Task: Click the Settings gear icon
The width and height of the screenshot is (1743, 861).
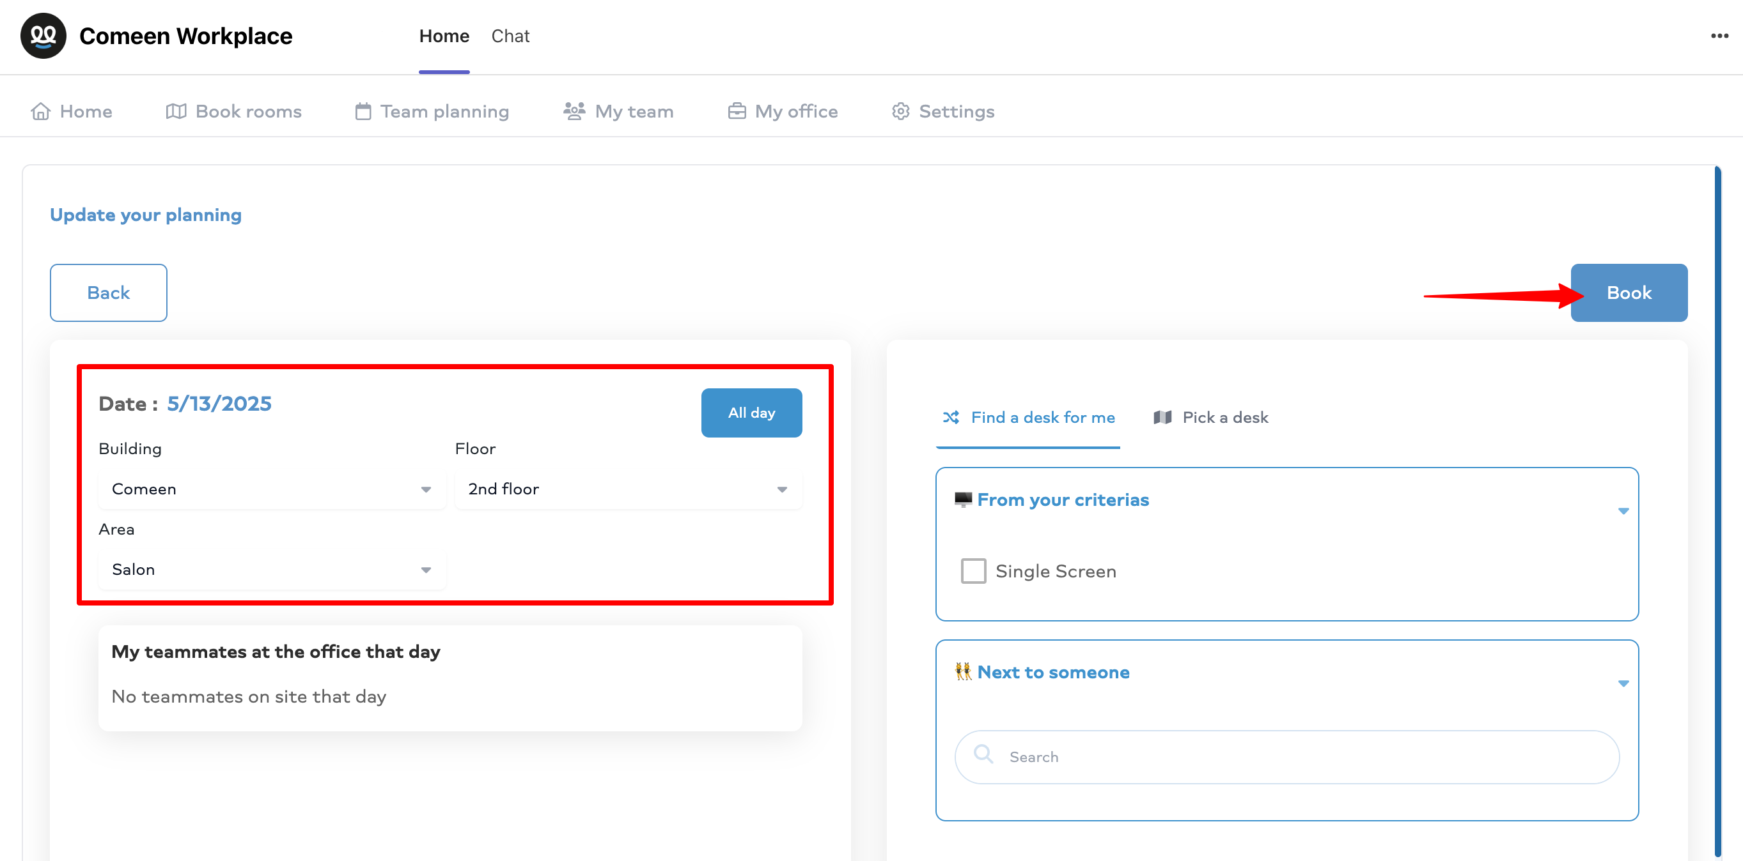Action: tap(901, 112)
